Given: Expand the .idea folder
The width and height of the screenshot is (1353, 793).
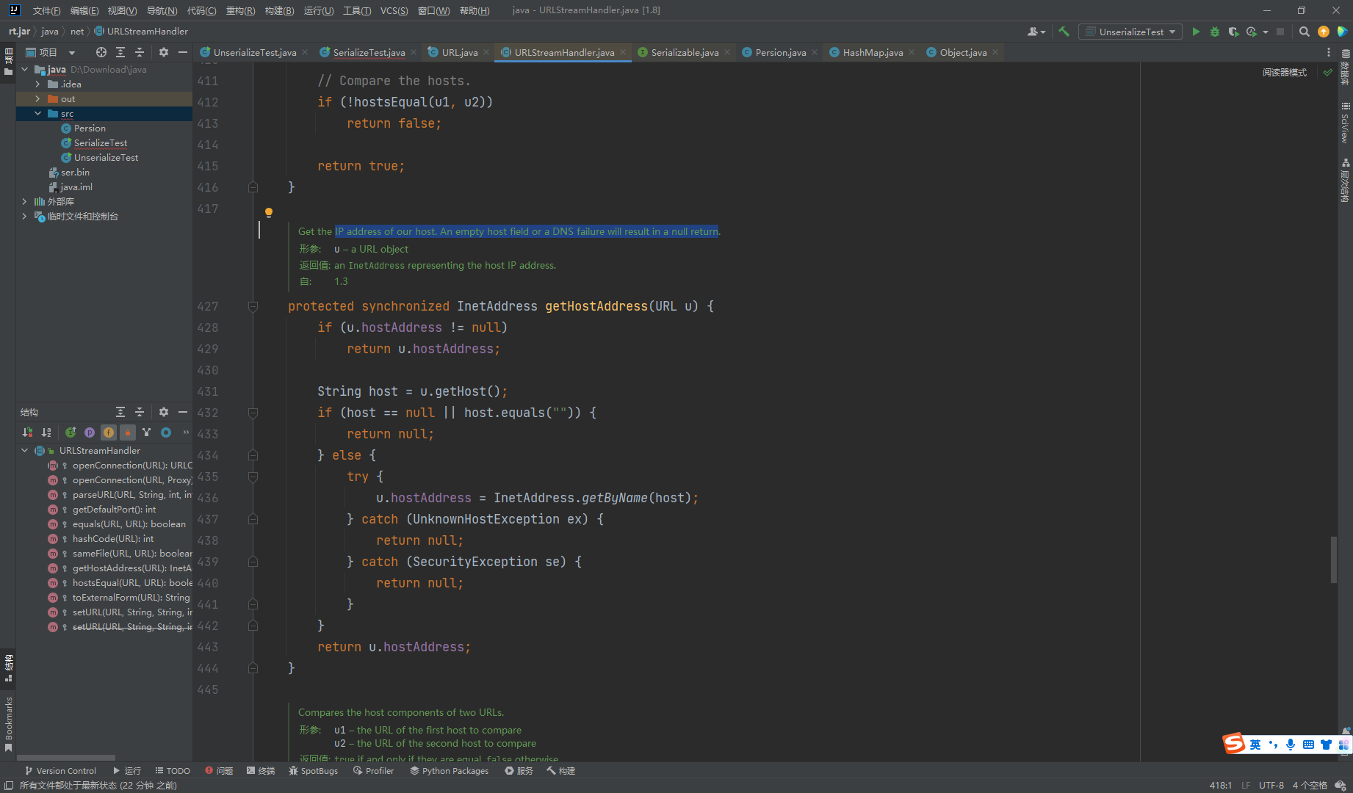Looking at the screenshot, I should pyautogui.click(x=37, y=84).
